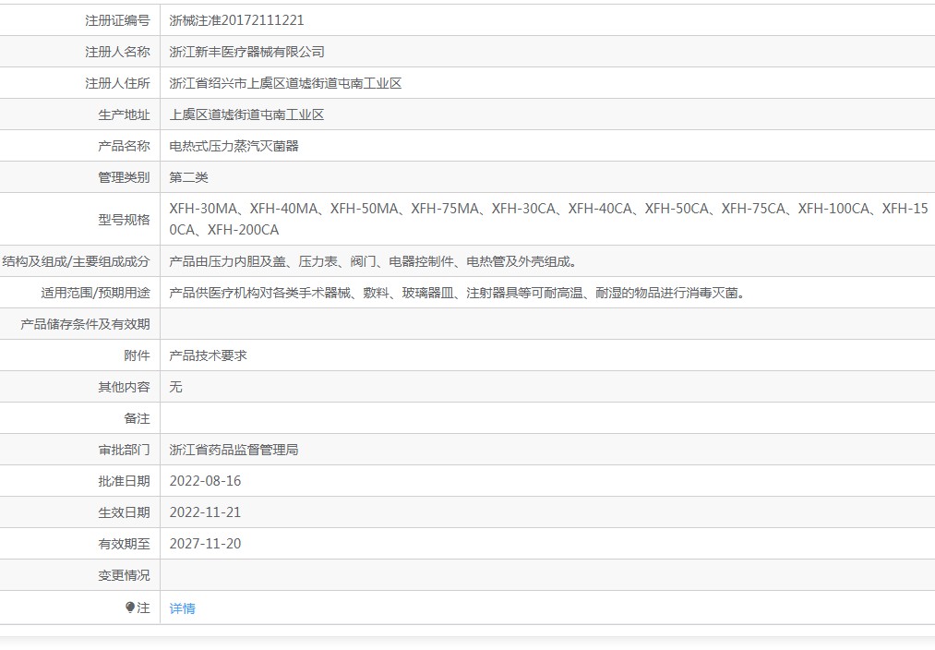Viewport: 935px width, 650px height.
Task: Click the effective date 2022-11-21
Action: pos(205,512)
